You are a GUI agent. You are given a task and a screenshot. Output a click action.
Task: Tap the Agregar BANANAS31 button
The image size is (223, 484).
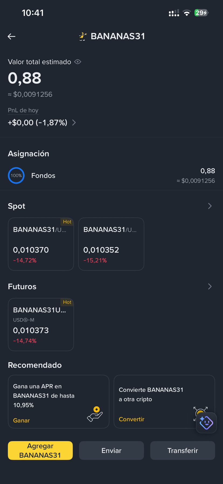click(x=40, y=451)
